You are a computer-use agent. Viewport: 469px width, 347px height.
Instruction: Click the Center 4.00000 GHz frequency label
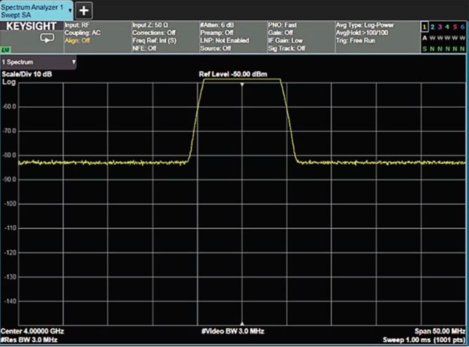33,331
